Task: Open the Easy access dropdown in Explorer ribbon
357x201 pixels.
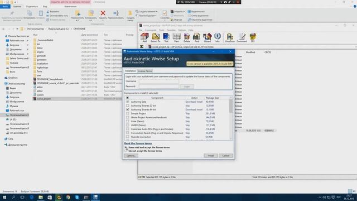Action: click(x=146, y=16)
